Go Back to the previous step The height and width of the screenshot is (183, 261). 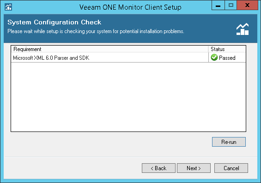pos(158,168)
